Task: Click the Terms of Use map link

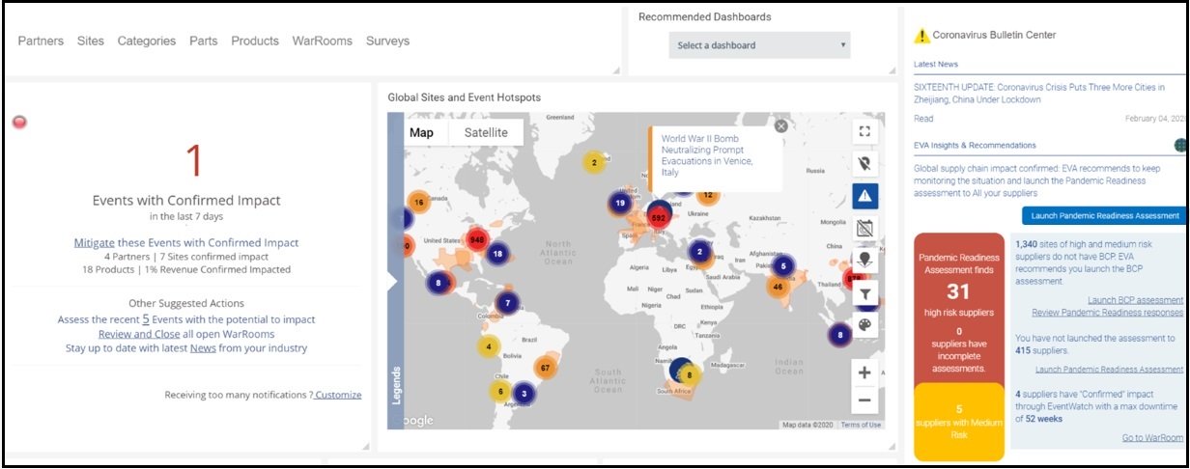Action: pos(861,426)
